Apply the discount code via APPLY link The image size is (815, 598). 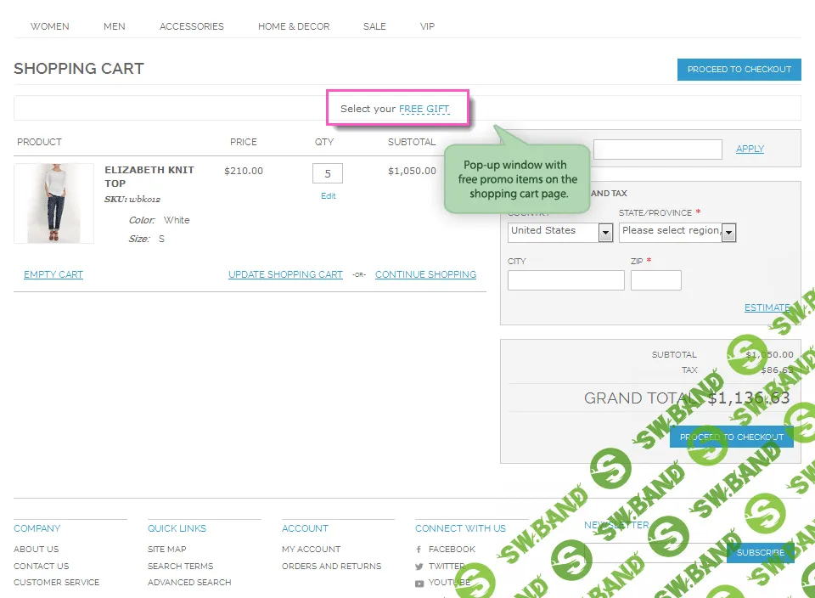tap(750, 149)
